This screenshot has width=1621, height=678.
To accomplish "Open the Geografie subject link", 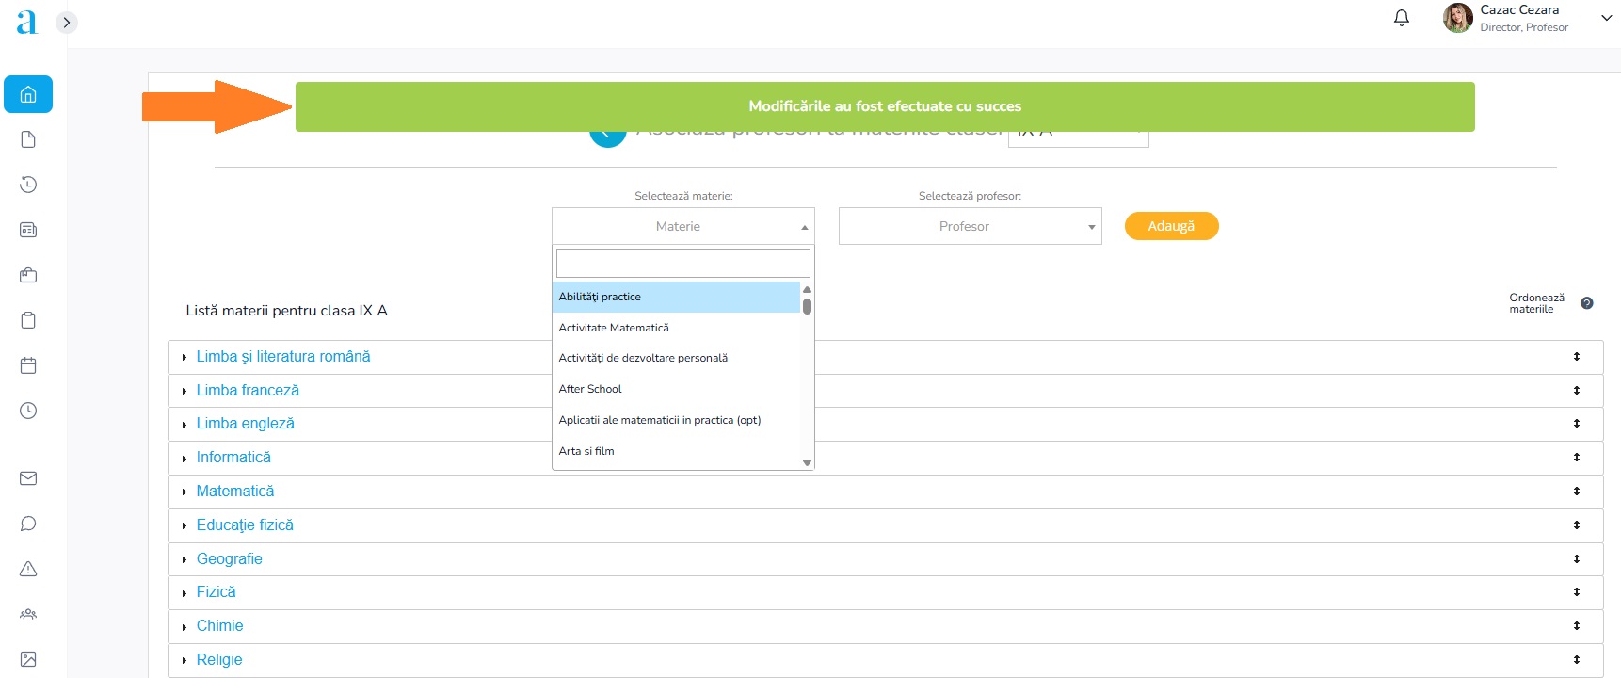I will [229, 559].
